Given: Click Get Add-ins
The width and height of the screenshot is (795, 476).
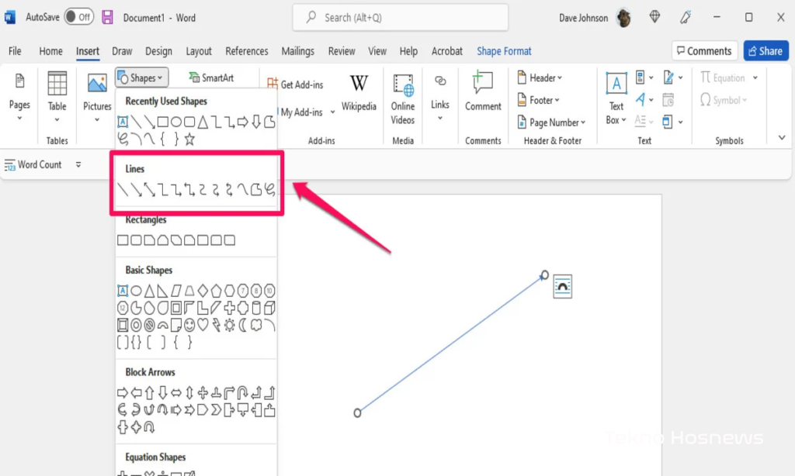Looking at the screenshot, I should tap(295, 85).
